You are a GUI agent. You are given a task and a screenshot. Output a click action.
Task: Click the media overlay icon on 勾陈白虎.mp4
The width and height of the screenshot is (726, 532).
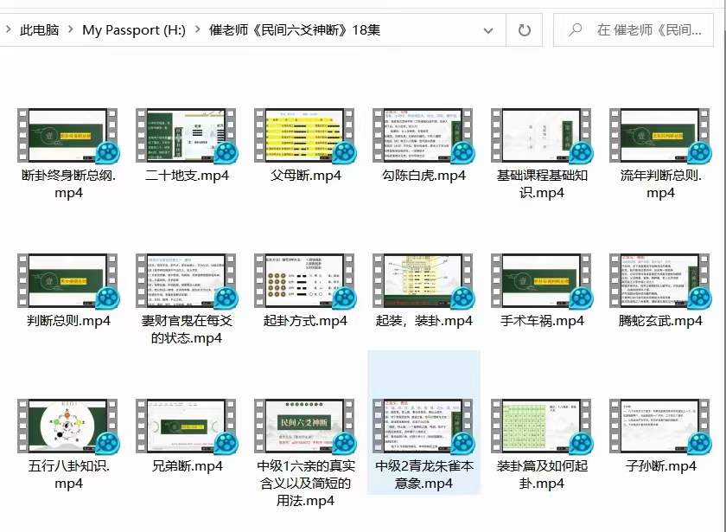[460, 151]
